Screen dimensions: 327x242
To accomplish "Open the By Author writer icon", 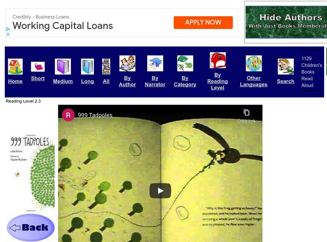I will point(127,64).
